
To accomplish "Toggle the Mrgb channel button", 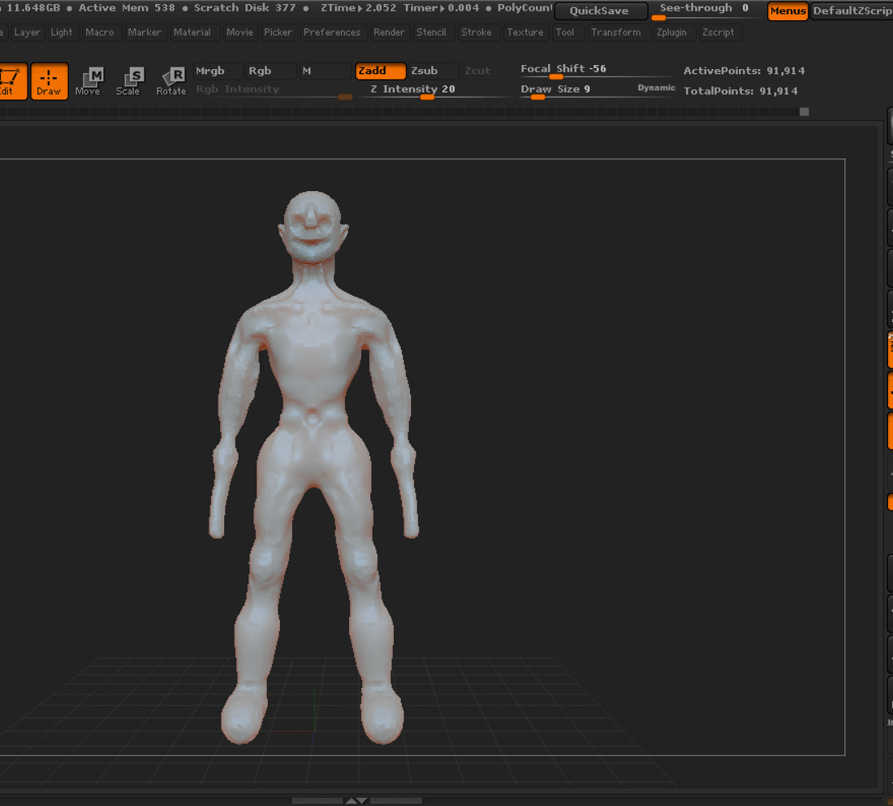I will click(218, 71).
